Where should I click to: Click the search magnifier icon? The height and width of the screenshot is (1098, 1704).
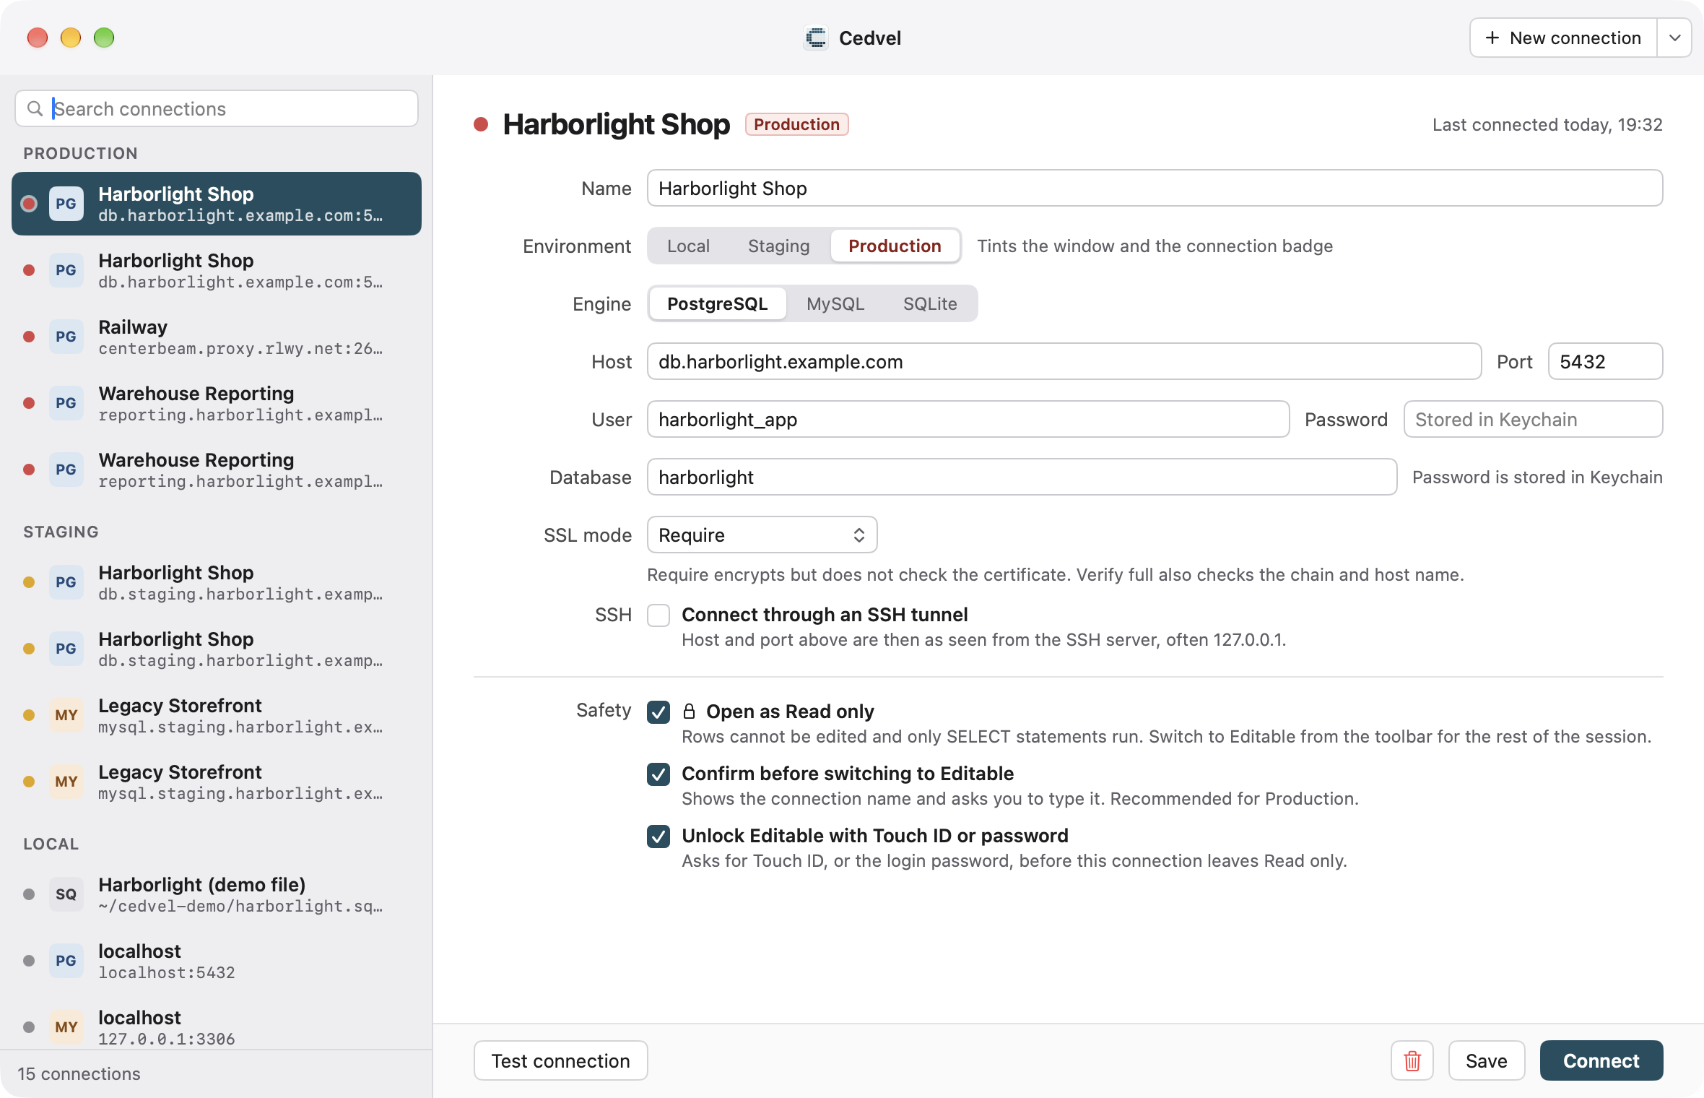[35, 108]
